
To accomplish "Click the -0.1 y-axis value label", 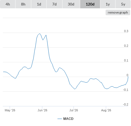I will (125, 90).
